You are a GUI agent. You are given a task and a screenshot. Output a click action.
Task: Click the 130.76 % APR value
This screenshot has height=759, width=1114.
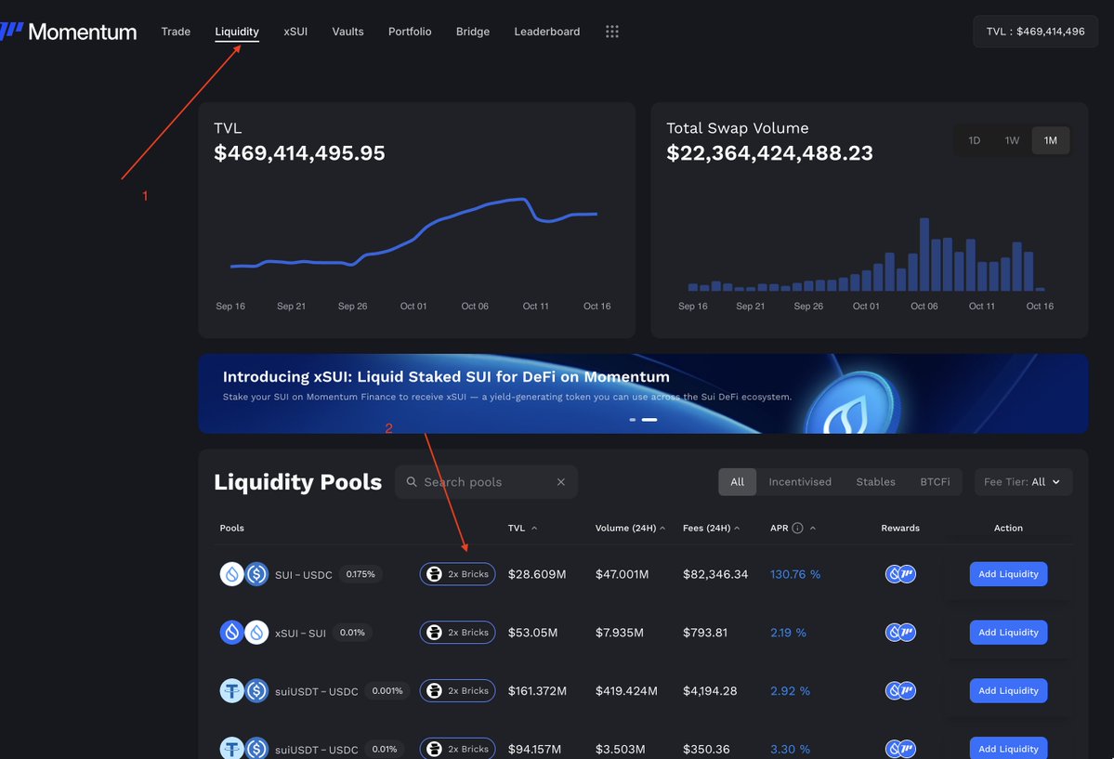point(795,573)
